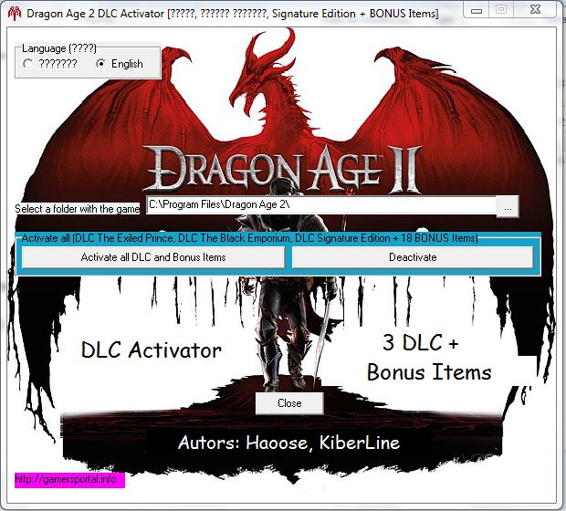Screen dimensions: 566x511
Task: Maximize the DLC Activator window
Action: [x=501, y=10]
